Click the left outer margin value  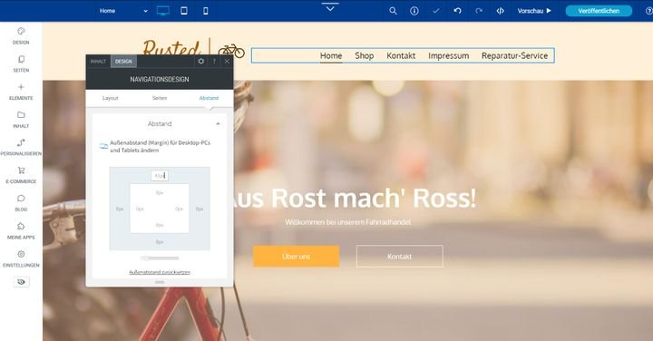point(120,209)
